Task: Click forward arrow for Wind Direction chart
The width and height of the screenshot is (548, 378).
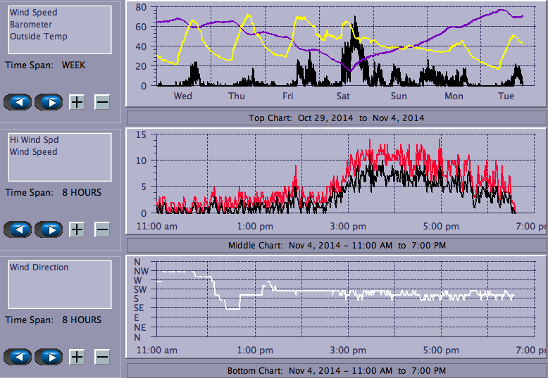Action: click(49, 357)
